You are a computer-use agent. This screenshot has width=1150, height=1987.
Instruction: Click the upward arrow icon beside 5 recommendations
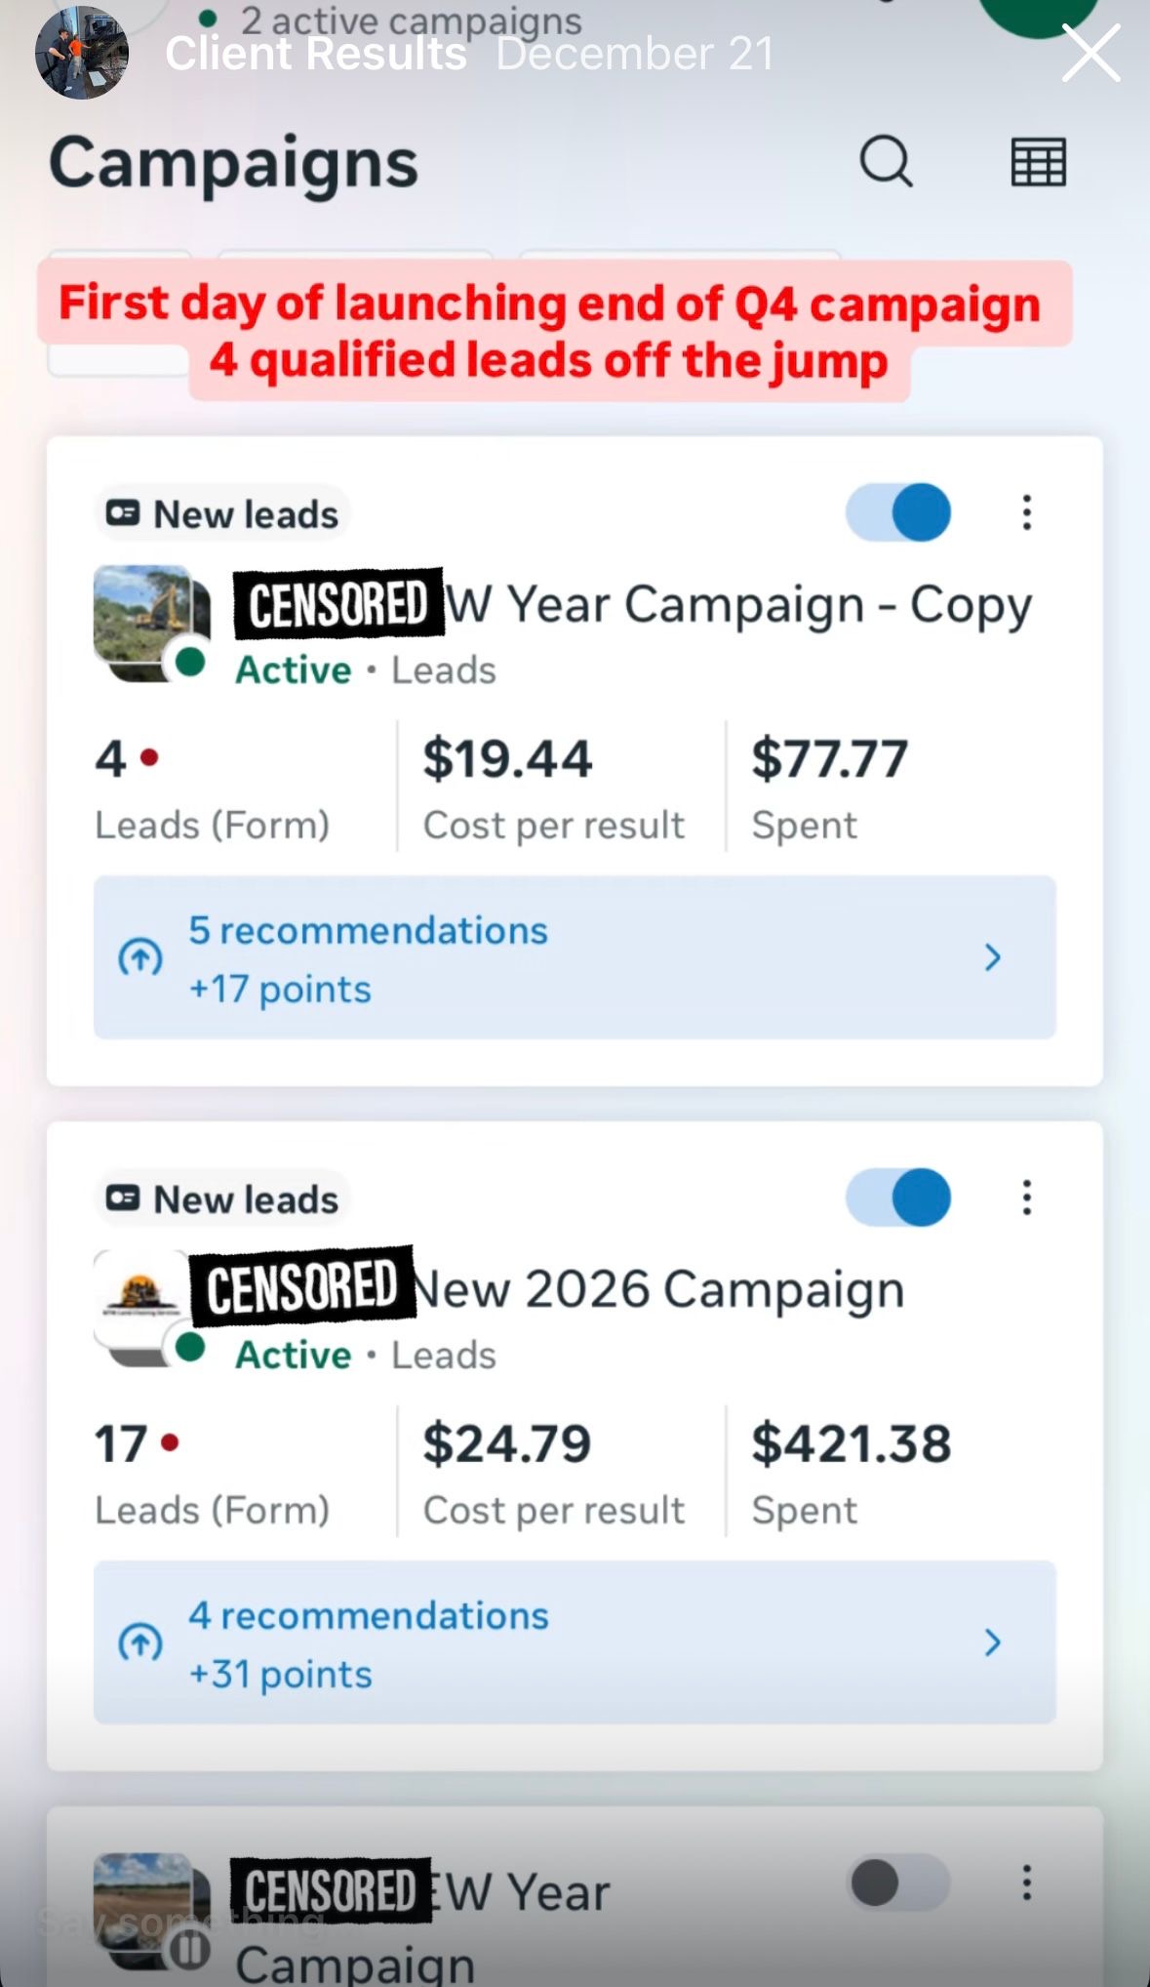140,957
